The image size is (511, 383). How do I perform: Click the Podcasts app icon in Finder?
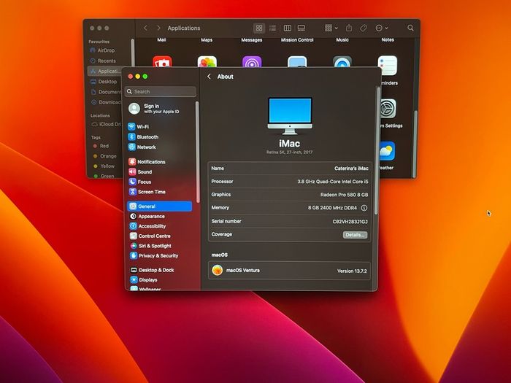pos(252,62)
